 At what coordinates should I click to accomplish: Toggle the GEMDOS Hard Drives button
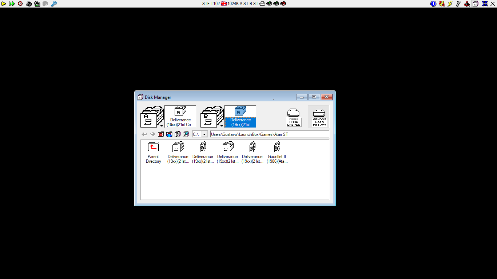coord(319,117)
